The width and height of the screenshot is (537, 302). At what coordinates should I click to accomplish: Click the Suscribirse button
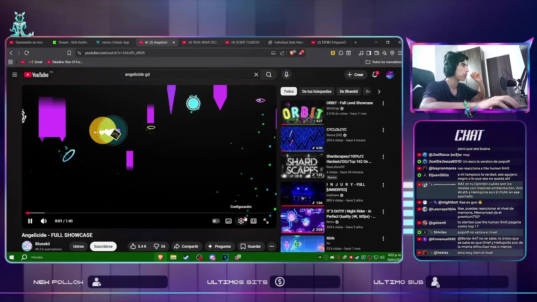[103, 247]
